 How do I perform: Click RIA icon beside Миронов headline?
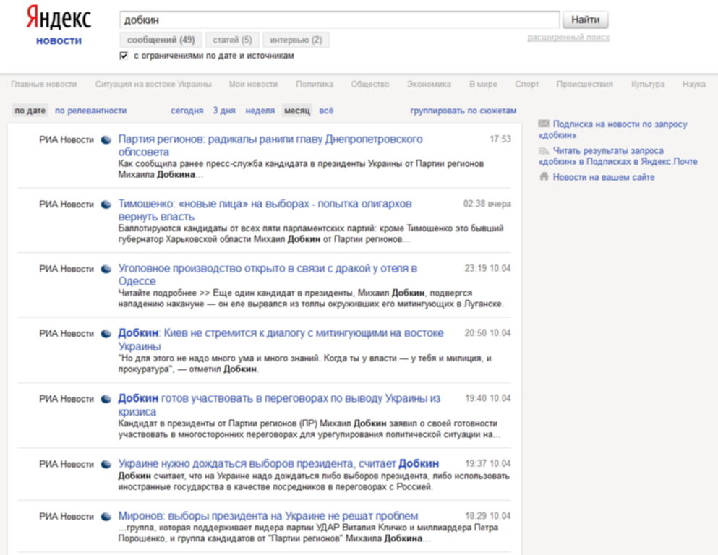click(x=106, y=517)
